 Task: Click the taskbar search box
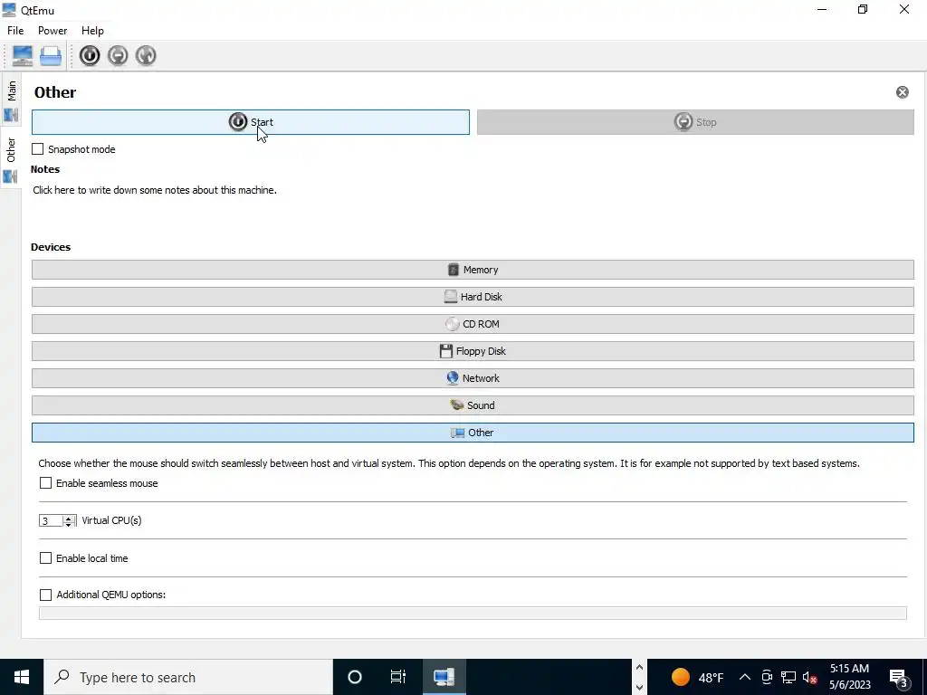(188, 677)
